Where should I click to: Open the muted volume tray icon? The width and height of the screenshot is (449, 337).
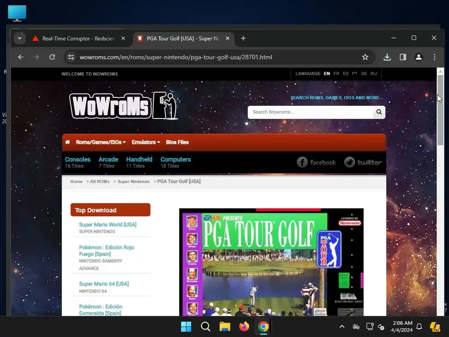[381, 326]
